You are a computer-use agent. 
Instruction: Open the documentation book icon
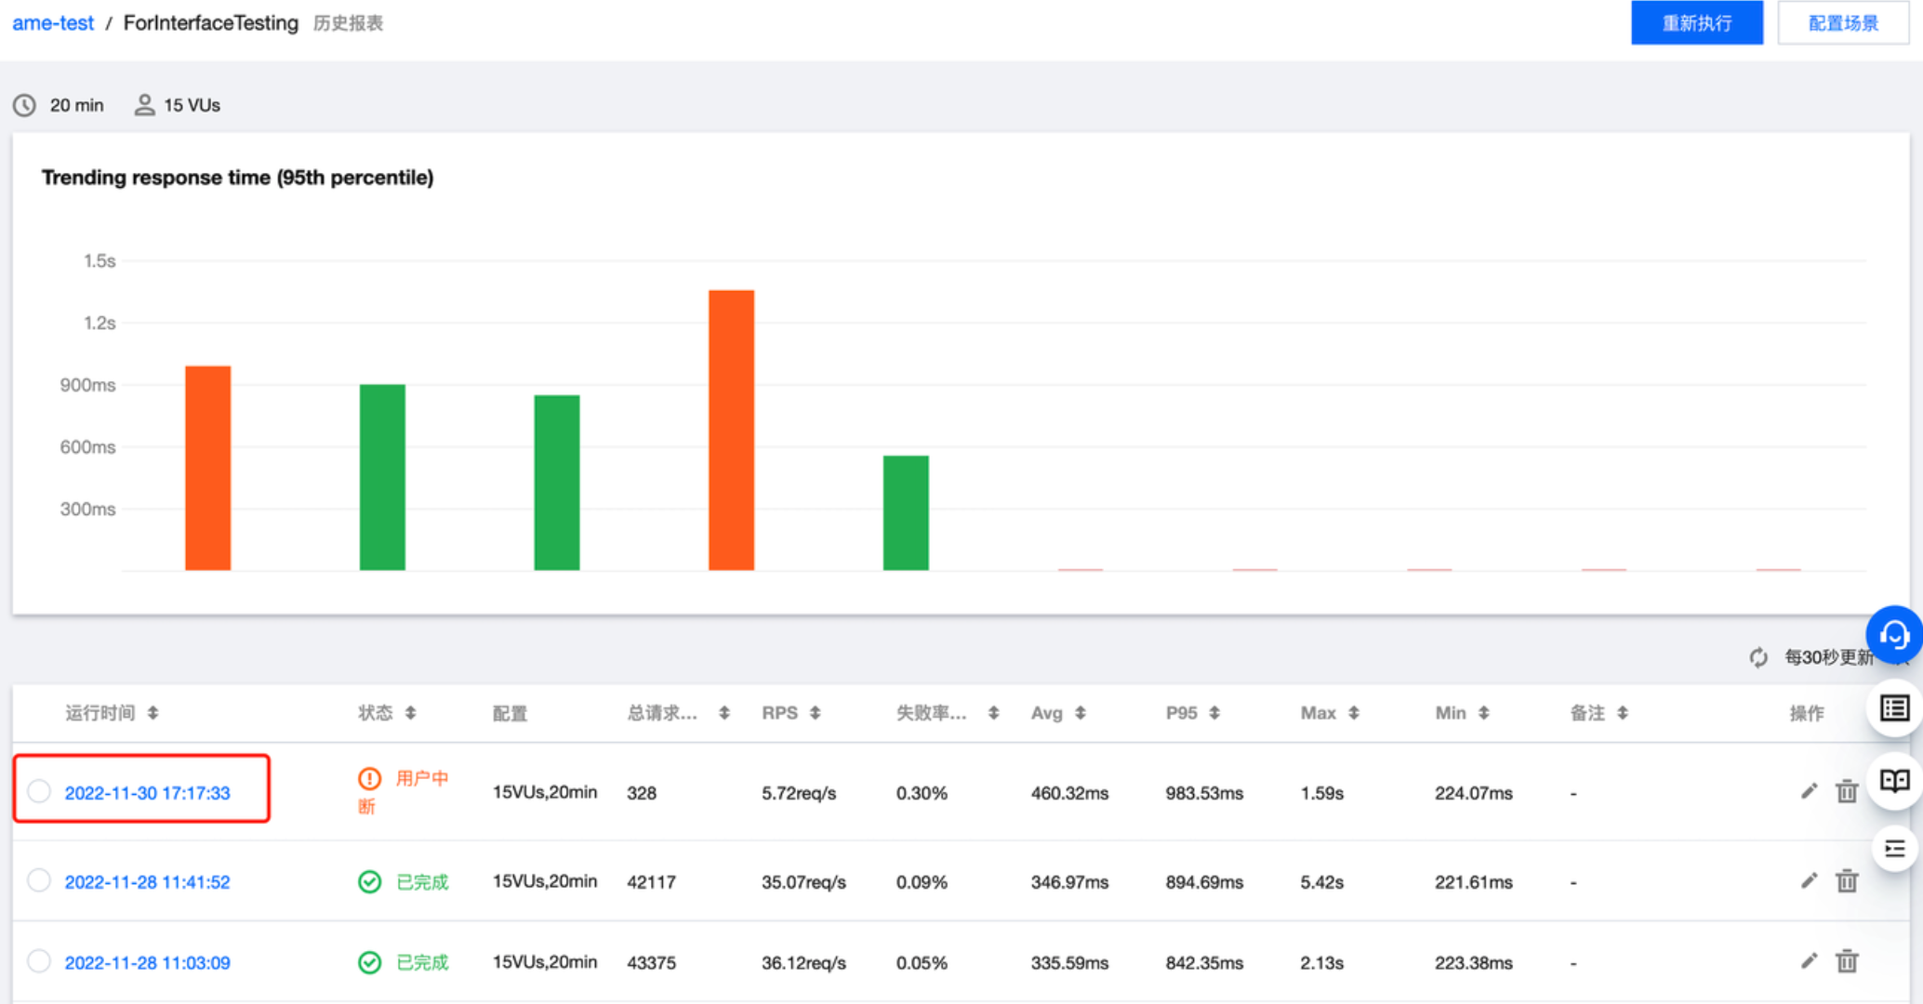(1894, 781)
